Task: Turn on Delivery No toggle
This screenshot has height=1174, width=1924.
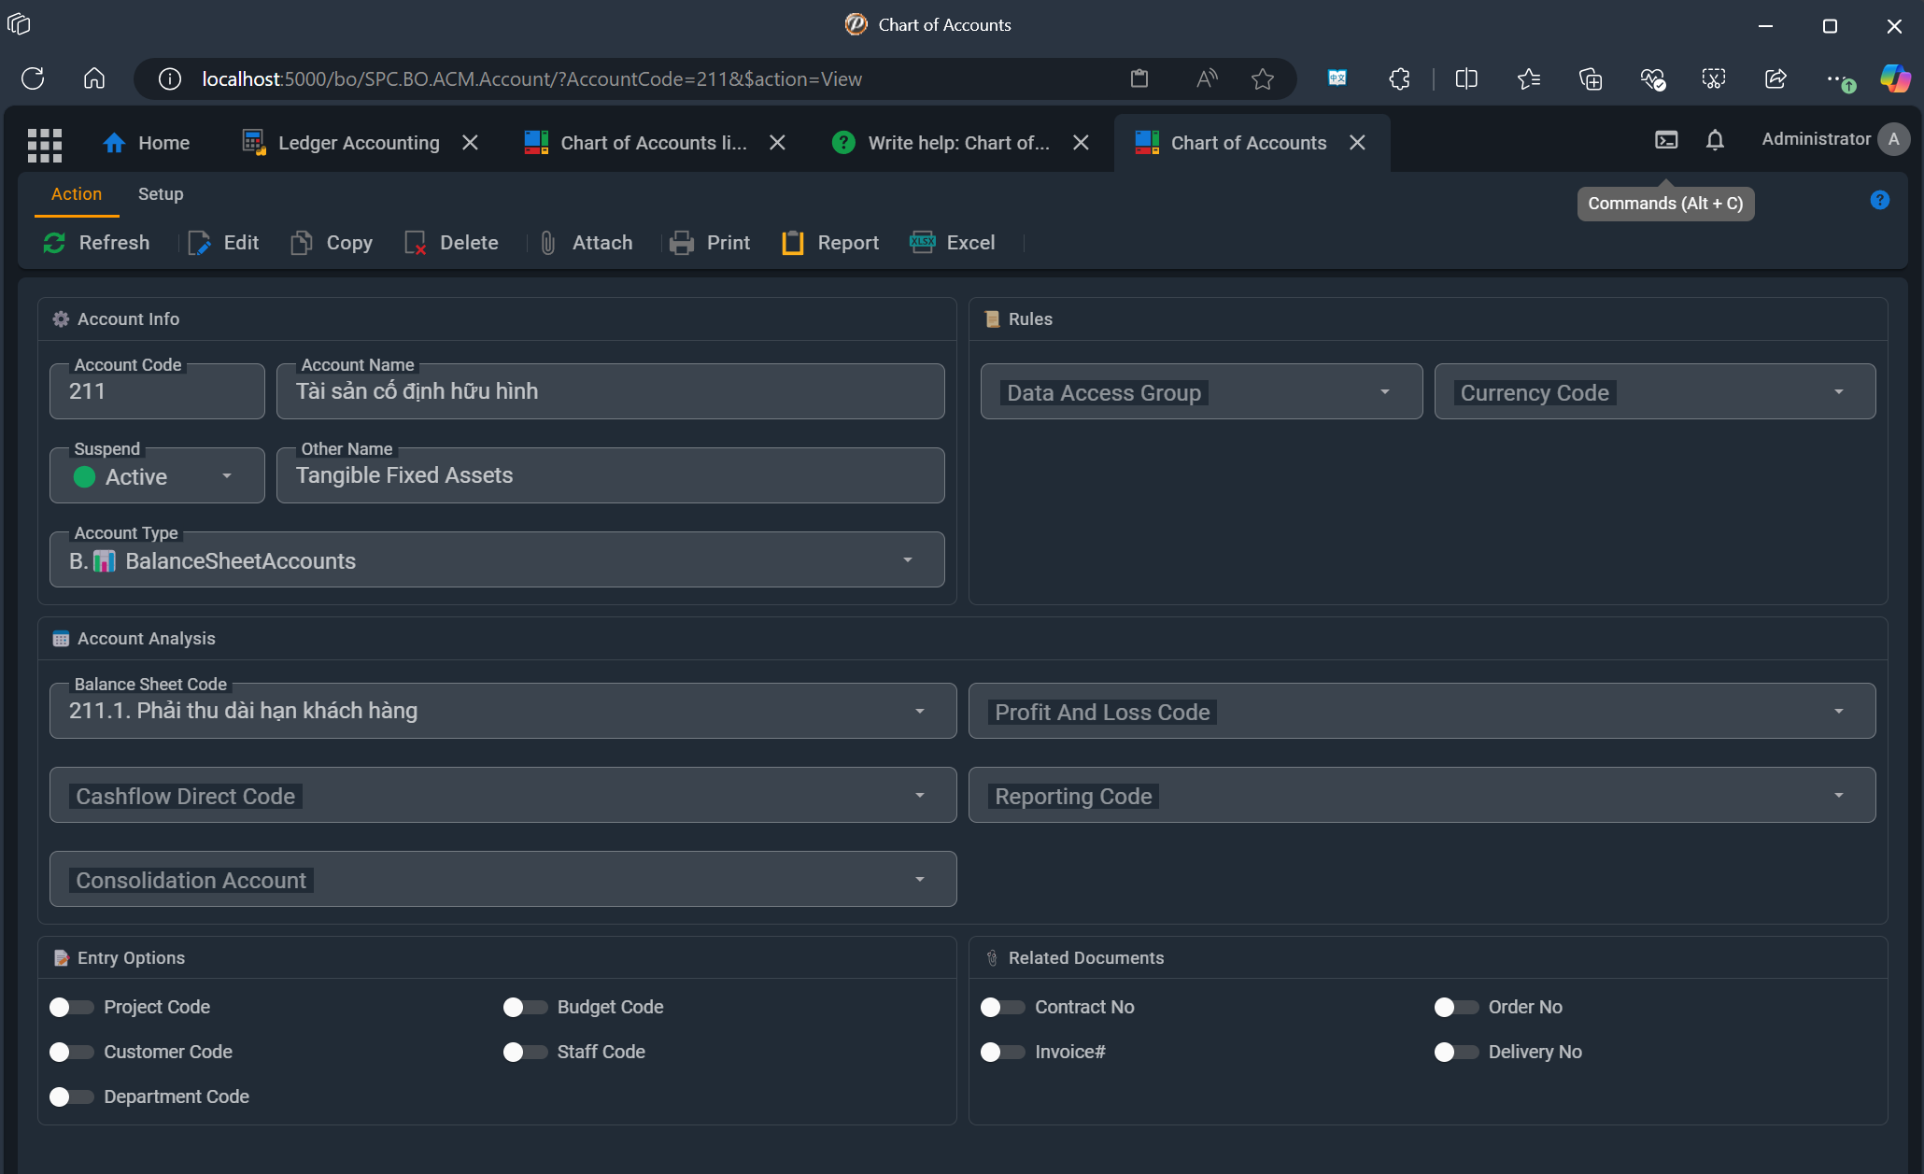Action: point(1457,1052)
